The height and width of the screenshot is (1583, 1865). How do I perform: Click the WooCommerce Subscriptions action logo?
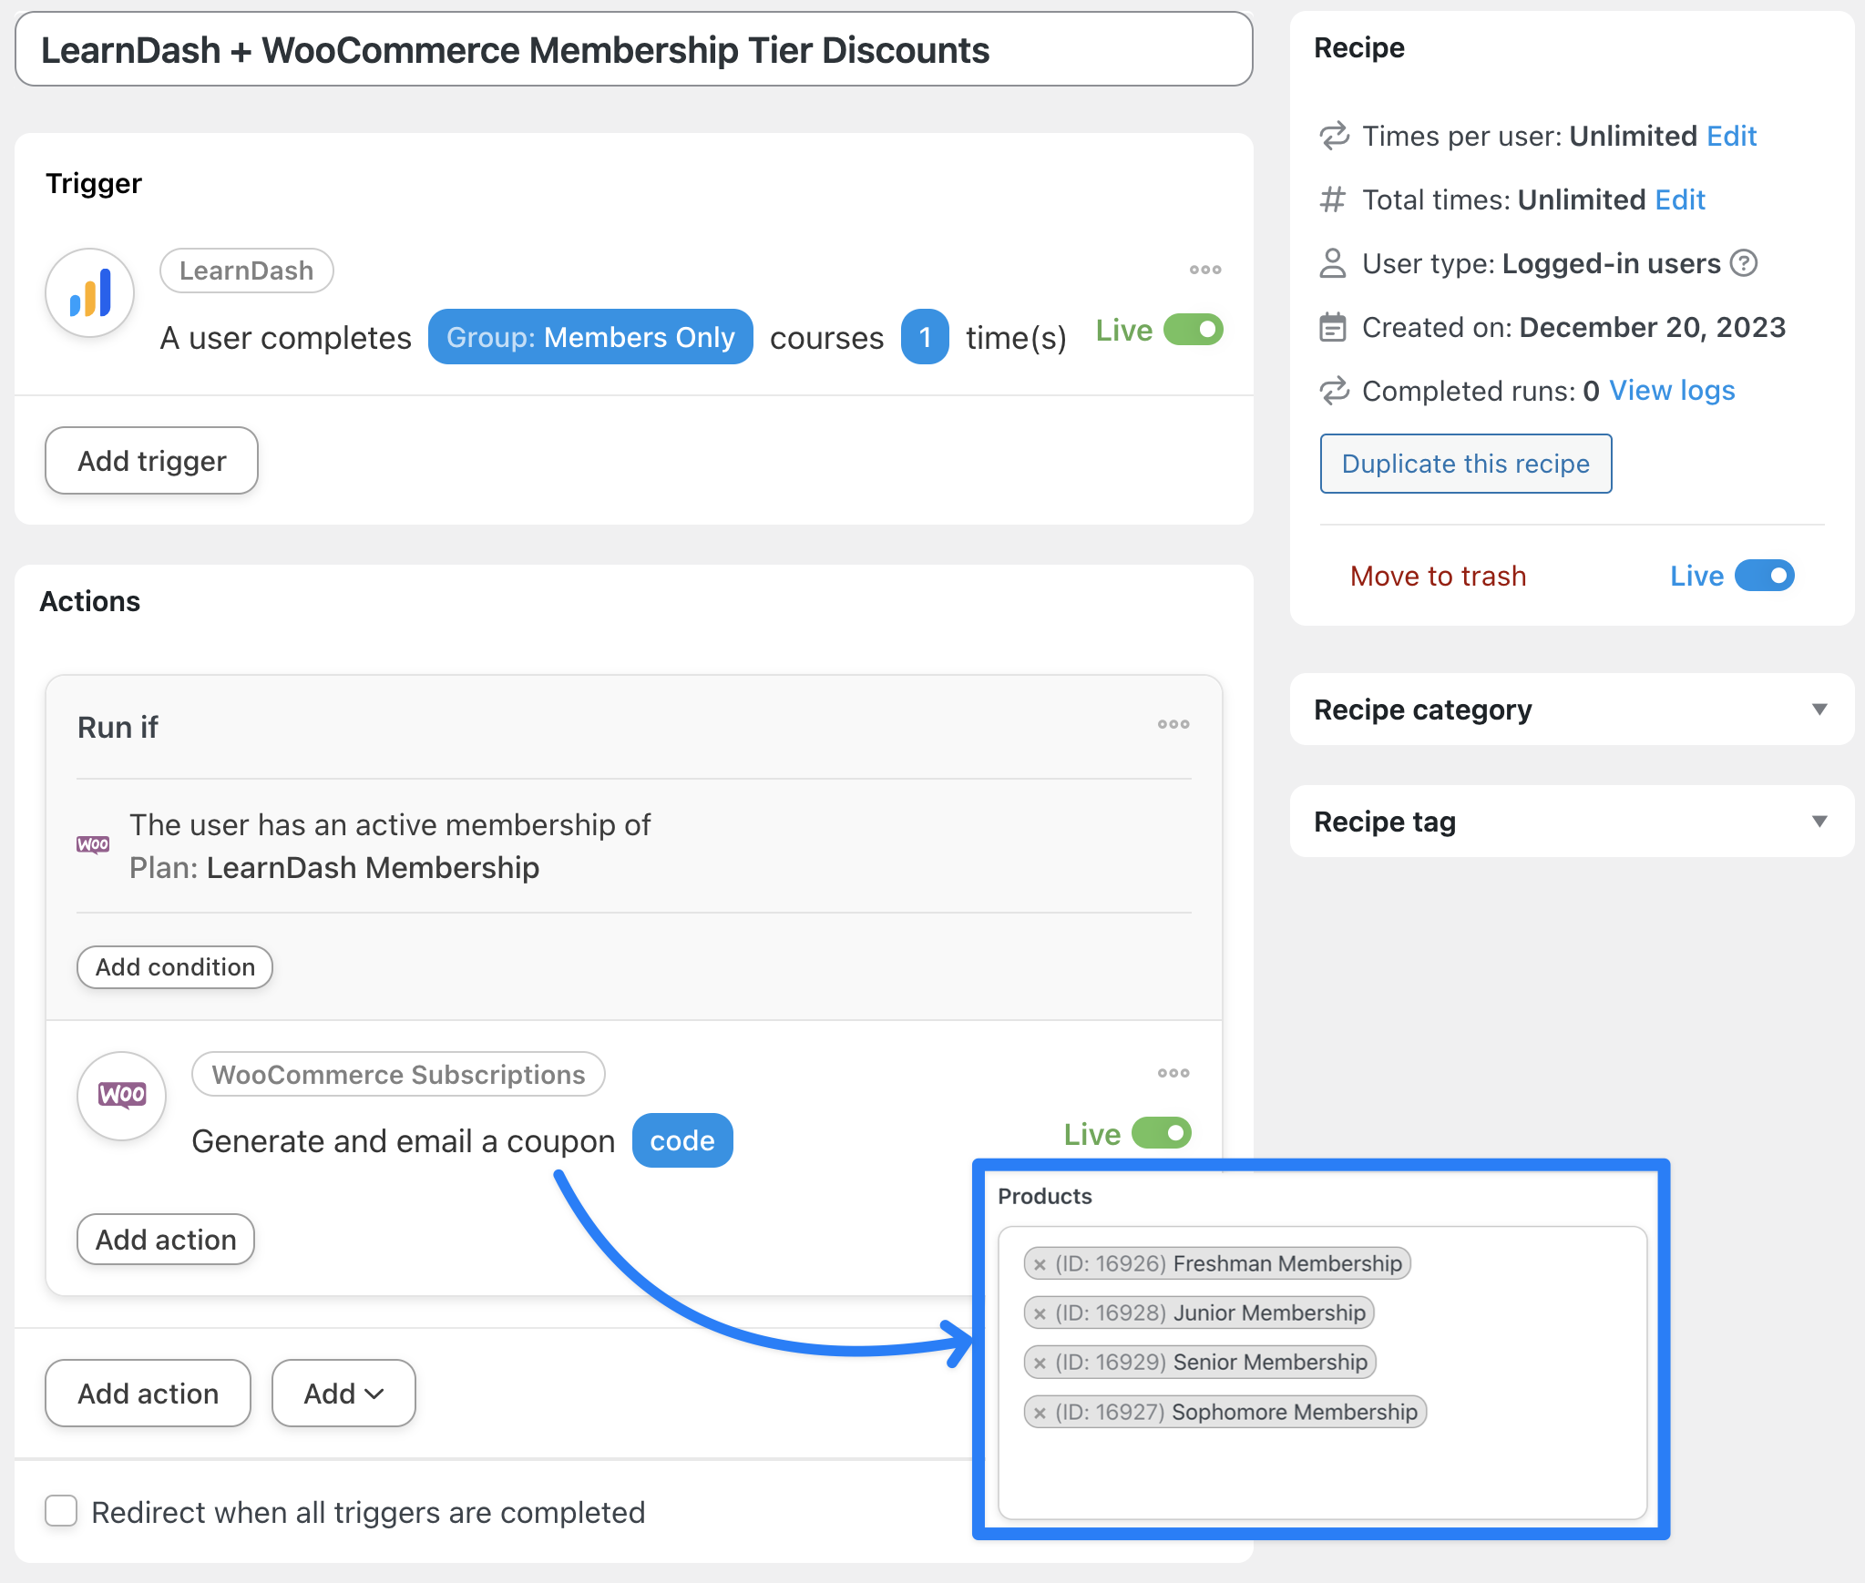click(122, 1095)
